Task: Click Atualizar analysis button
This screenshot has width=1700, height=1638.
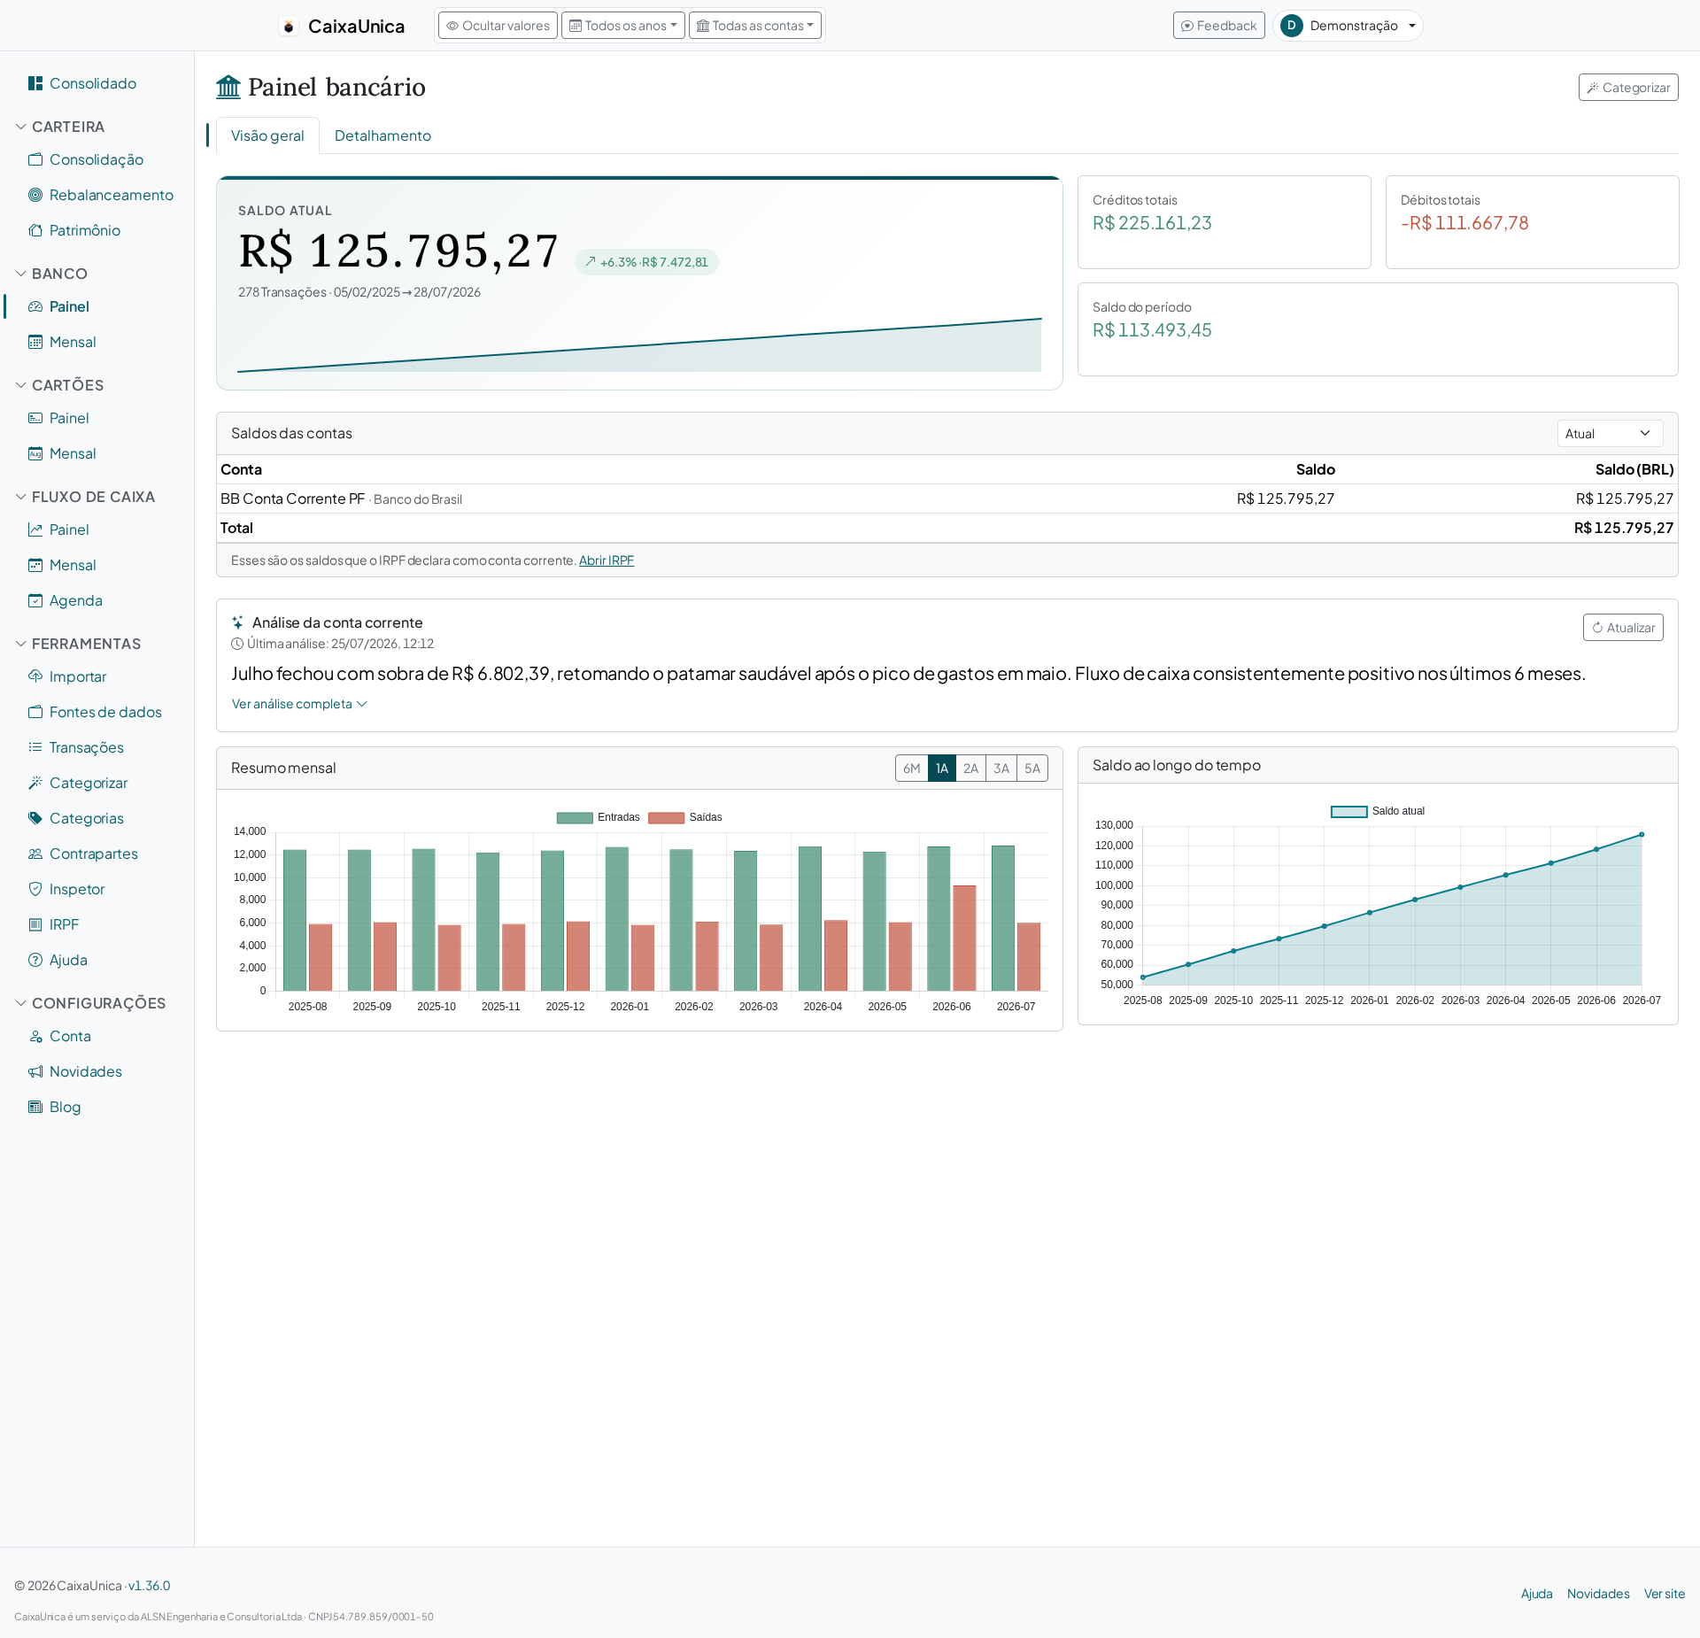Action: (1622, 628)
